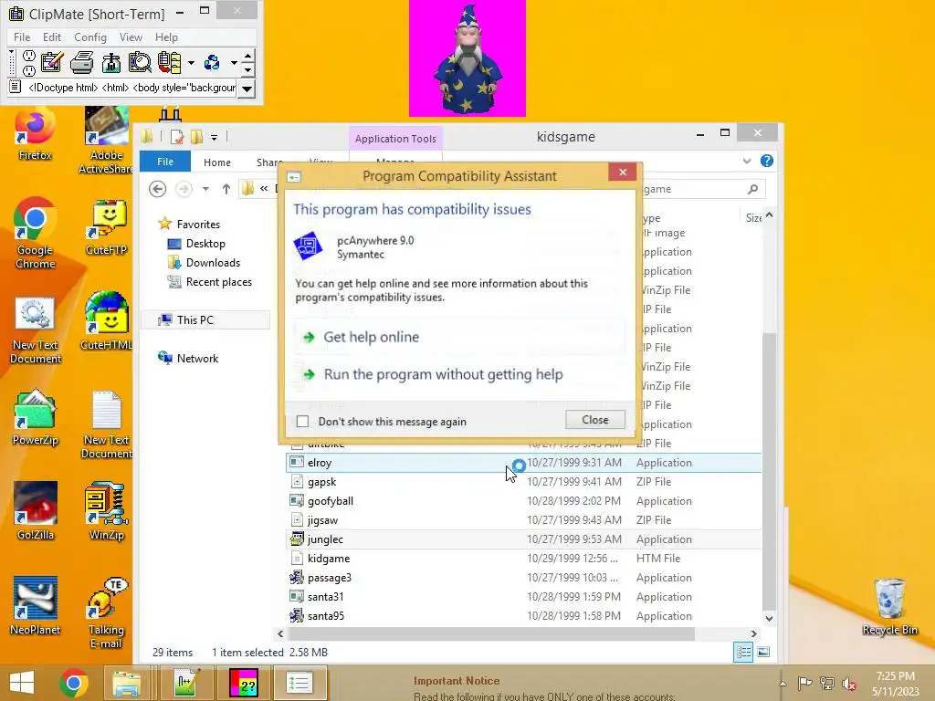Click the Close button in Compatibility Assistant
This screenshot has width=935, height=701.
coord(595,420)
